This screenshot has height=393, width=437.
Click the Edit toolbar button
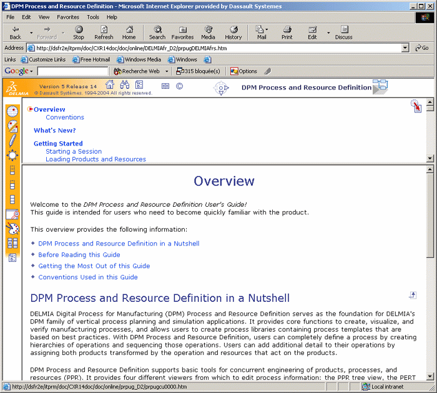point(312,32)
